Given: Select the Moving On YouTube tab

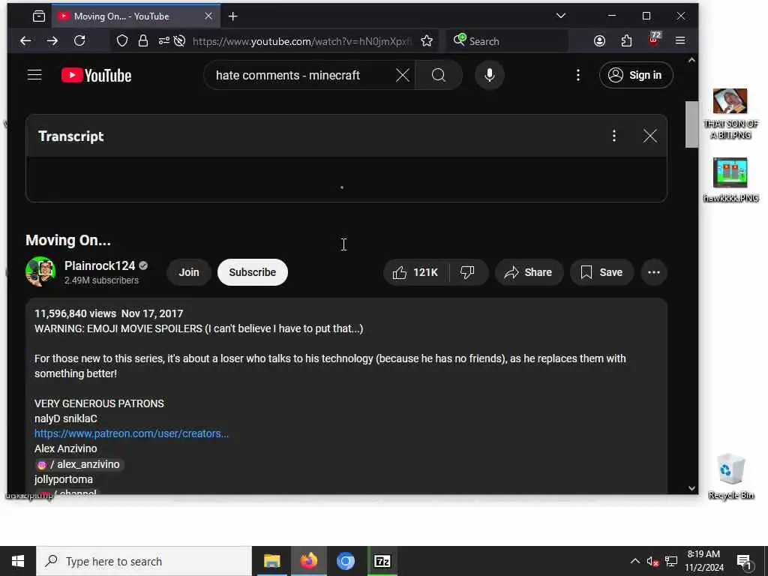Looking at the screenshot, I should click(135, 16).
